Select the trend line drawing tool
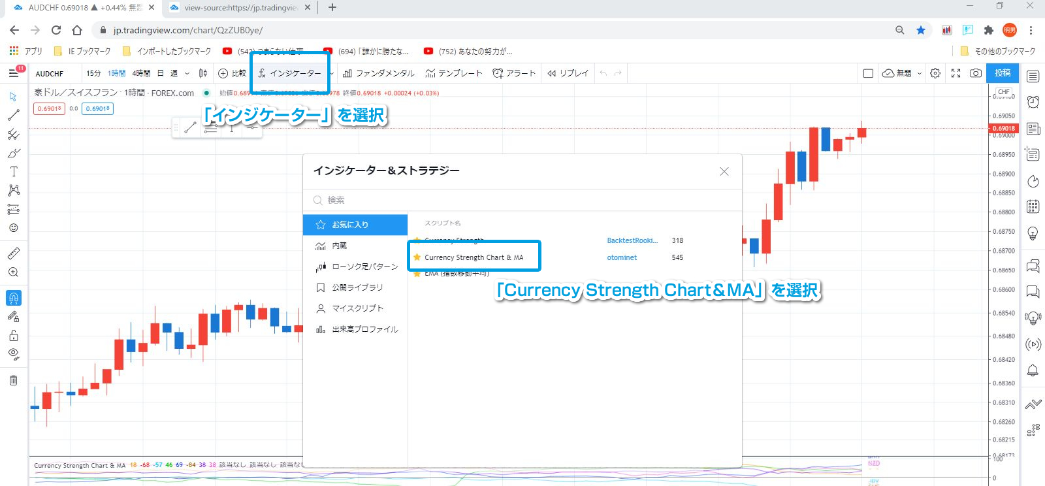 click(x=13, y=116)
